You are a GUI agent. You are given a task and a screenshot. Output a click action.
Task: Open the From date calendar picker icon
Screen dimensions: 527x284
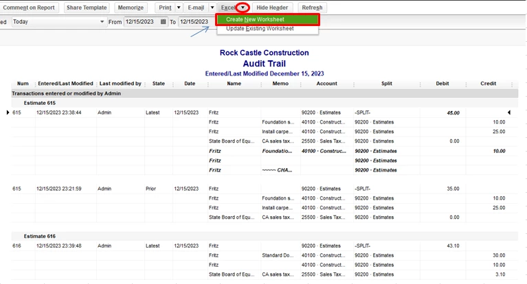coord(163,22)
